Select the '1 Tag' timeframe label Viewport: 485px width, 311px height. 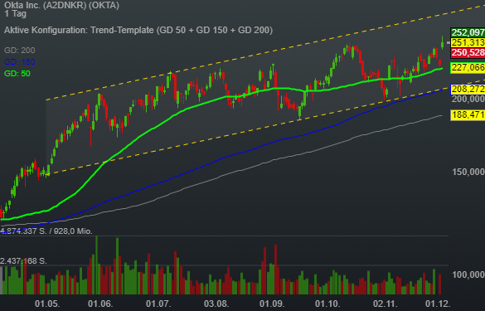coord(16,13)
